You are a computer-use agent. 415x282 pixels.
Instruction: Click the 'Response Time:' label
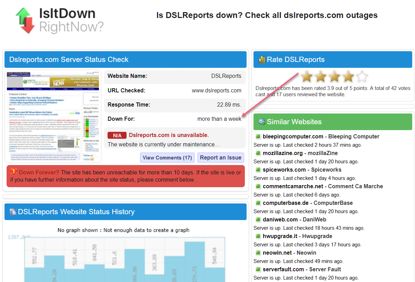coord(129,105)
